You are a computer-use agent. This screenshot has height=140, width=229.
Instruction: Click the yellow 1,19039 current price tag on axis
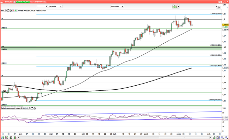tap(225, 25)
